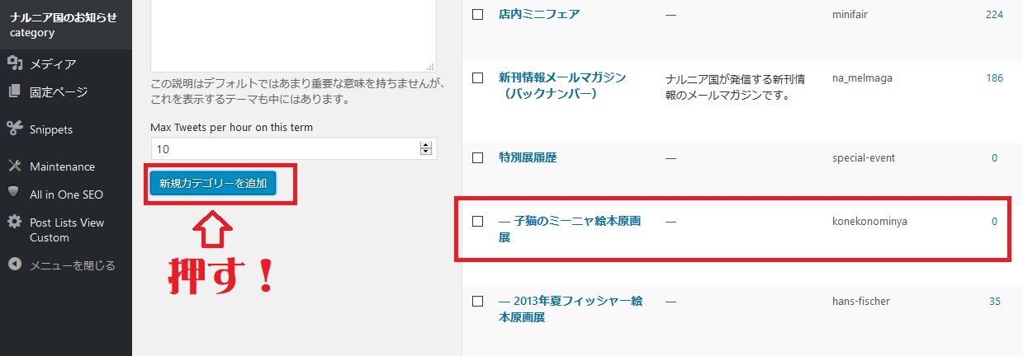This screenshot has height=356, width=1023.
Task: Click the Maintenance tools icon
Action: 14,166
